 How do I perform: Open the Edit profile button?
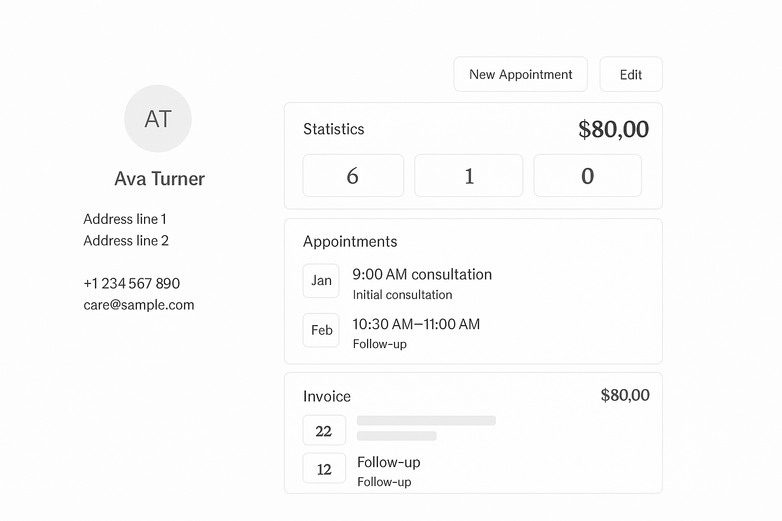click(x=631, y=74)
